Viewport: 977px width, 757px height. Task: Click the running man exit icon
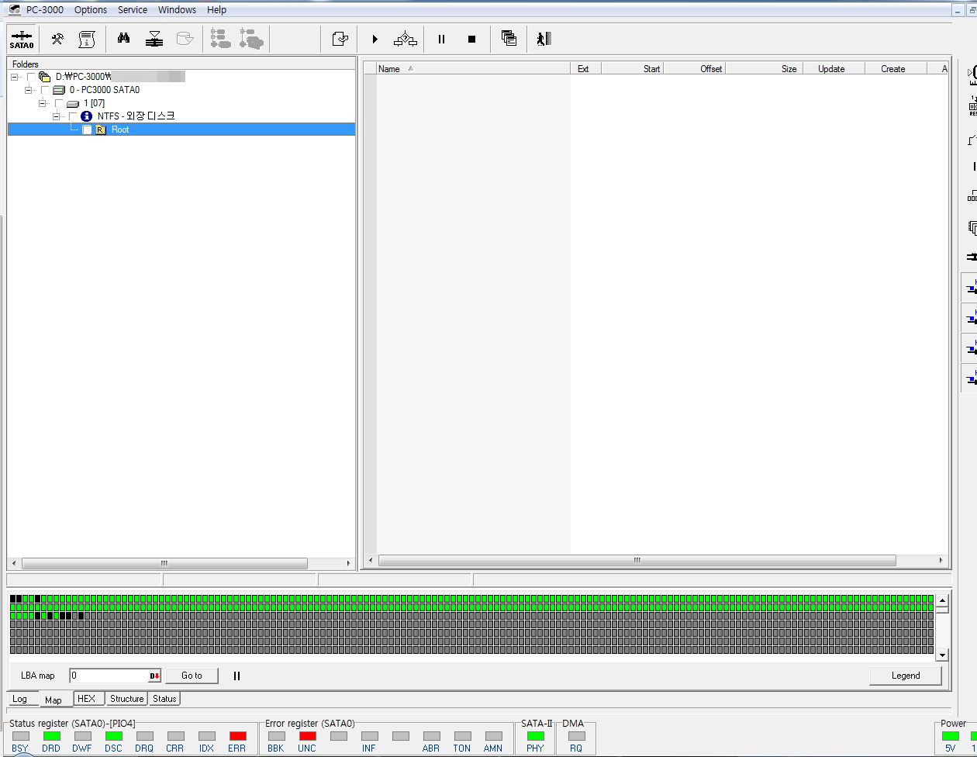tap(544, 39)
